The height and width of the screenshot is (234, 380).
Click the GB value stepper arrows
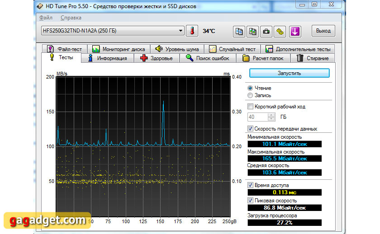coord(271,117)
